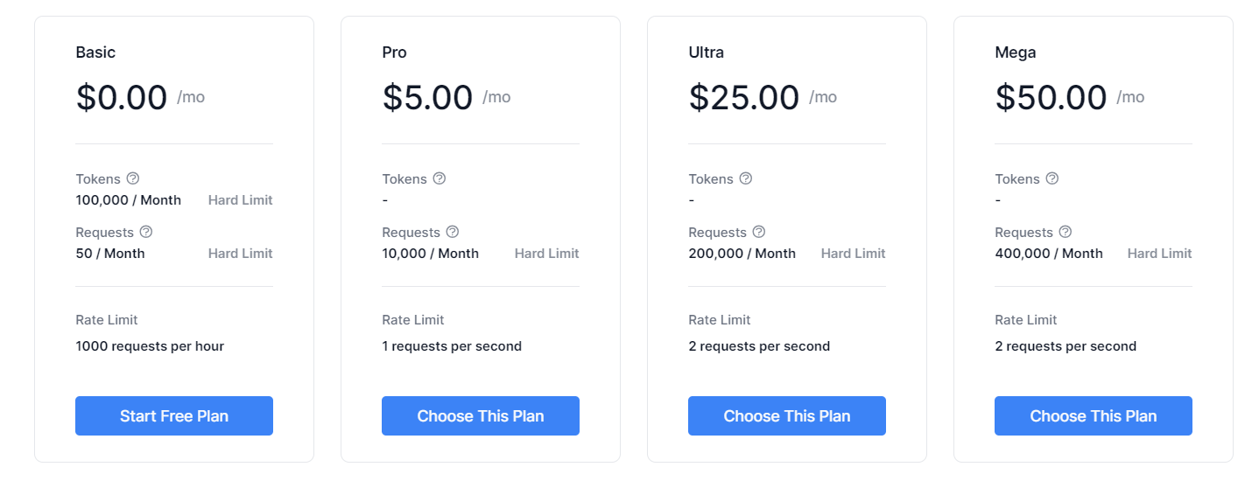Click the 1000 requests per hour text

(x=150, y=346)
